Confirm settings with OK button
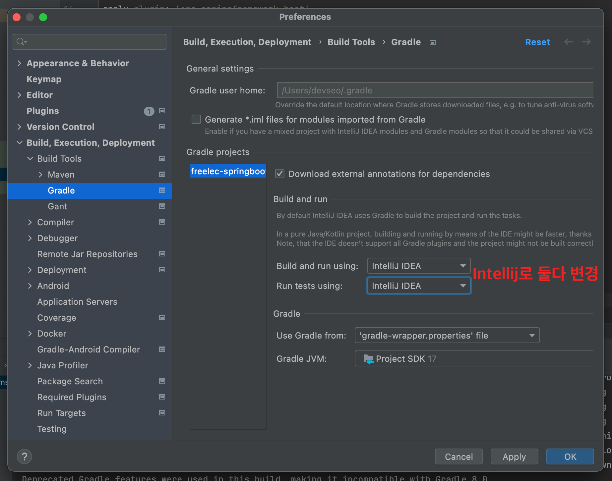Screen dimensions: 612x481 click(x=570, y=456)
